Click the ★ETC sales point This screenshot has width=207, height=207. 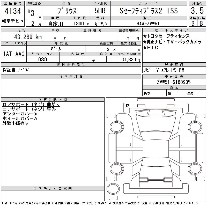click(x=151, y=47)
